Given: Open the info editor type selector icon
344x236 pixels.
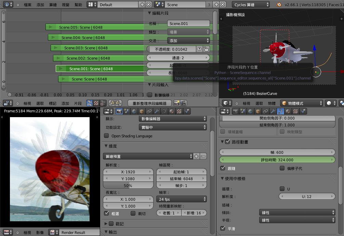Looking at the screenshot, I should pos(8,4).
